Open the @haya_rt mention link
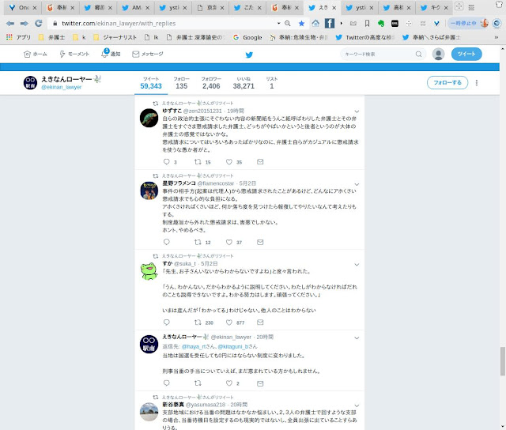The width and height of the screenshot is (506, 430). tap(194, 347)
